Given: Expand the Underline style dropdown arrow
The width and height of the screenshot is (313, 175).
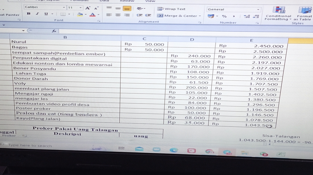Looking at the screenshot, I should 52,14.
